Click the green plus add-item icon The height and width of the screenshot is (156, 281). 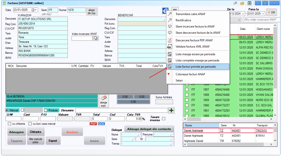pos(171,111)
